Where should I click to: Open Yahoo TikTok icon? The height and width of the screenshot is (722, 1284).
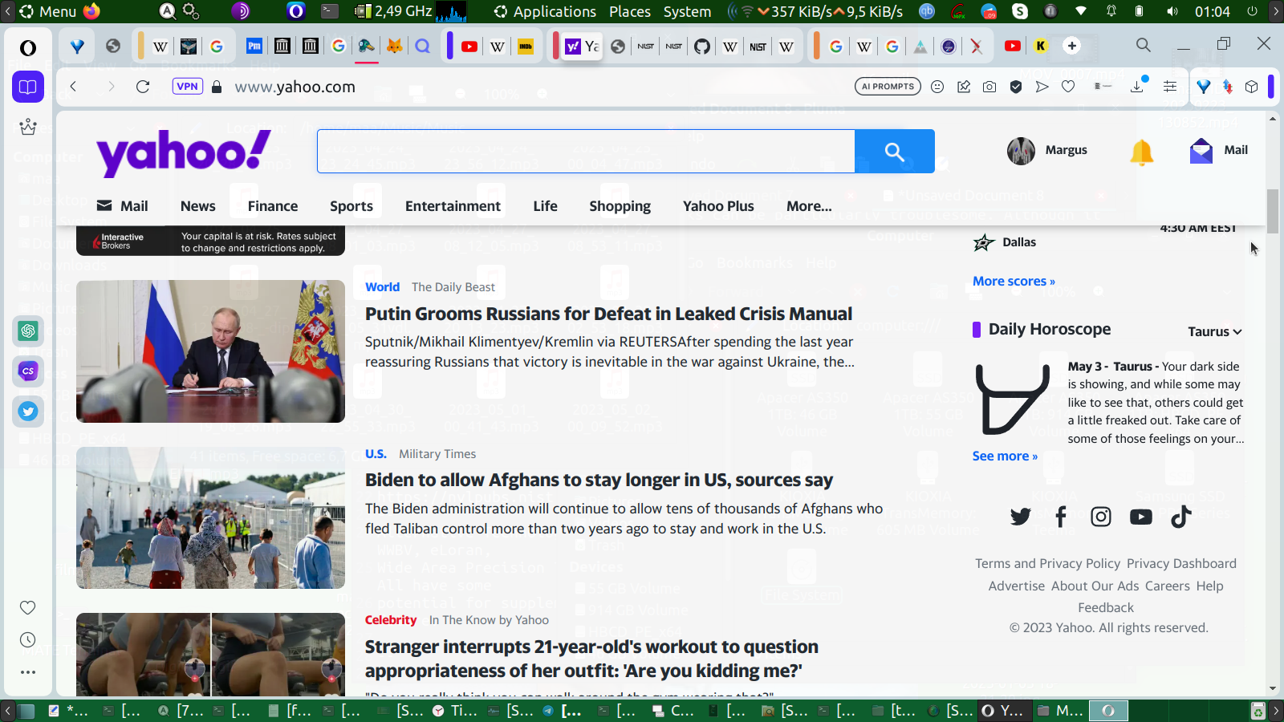1181,517
